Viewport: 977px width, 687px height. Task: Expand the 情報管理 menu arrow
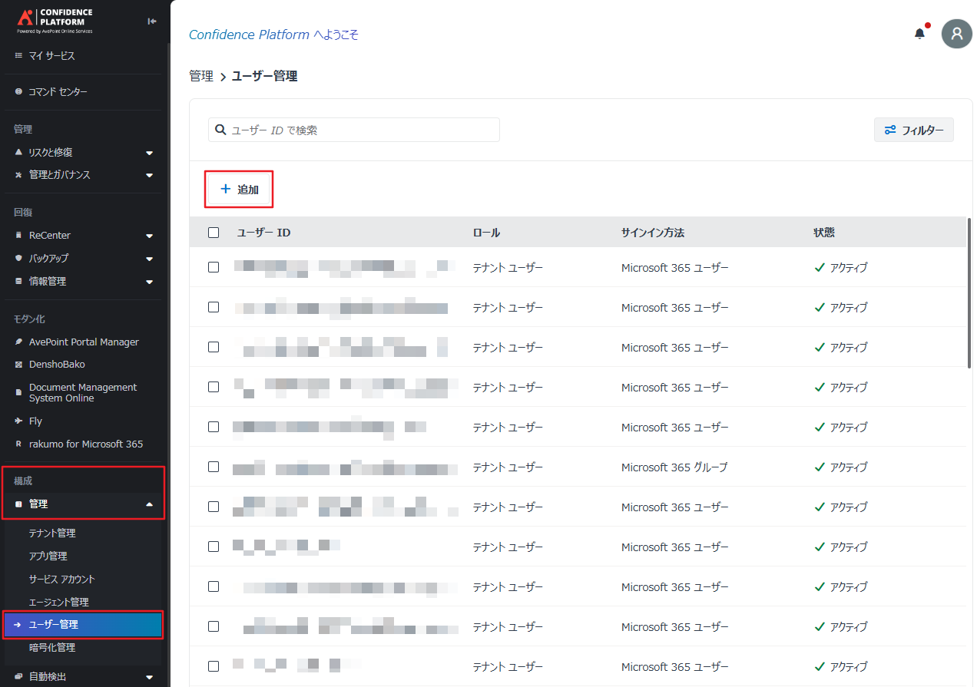[149, 282]
